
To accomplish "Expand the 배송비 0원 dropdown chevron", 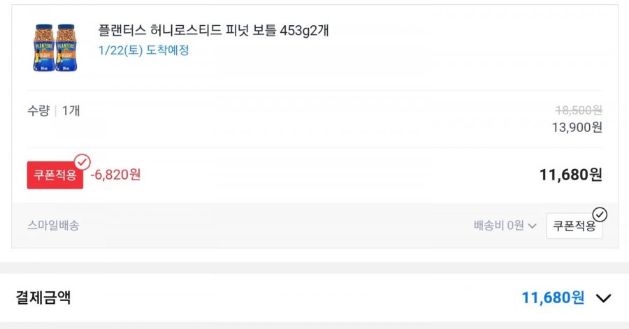I will click(533, 226).
